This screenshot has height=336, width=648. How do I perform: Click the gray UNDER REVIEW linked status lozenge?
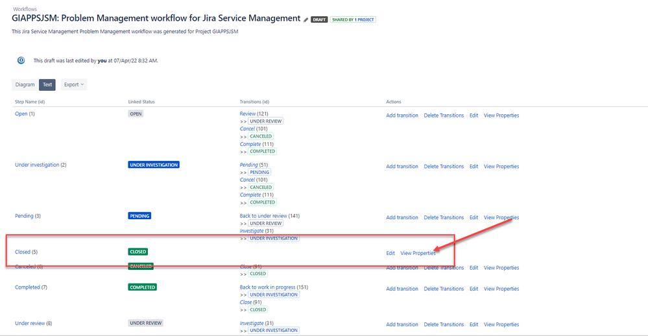tap(145, 323)
